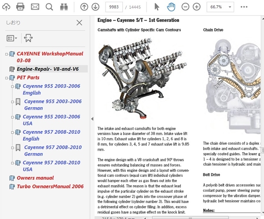Open Cayenne 955 2003-2006 USA bookmark
Viewport: 264px width, 219px height.
[51, 120]
